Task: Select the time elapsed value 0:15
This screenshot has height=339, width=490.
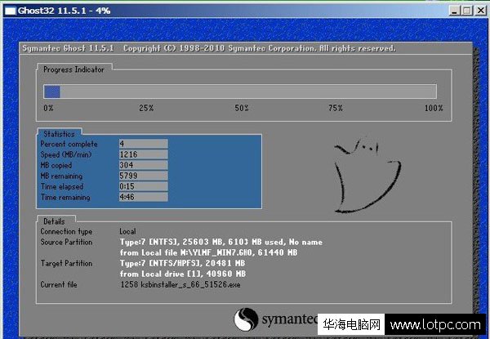Action: (144, 186)
